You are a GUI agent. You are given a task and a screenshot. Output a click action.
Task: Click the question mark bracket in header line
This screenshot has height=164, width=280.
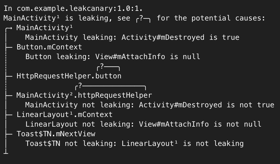click(x=143, y=18)
